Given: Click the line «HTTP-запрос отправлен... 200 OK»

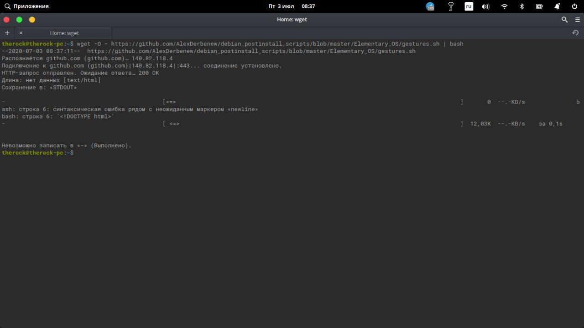Looking at the screenshot, I should point(80,73).
